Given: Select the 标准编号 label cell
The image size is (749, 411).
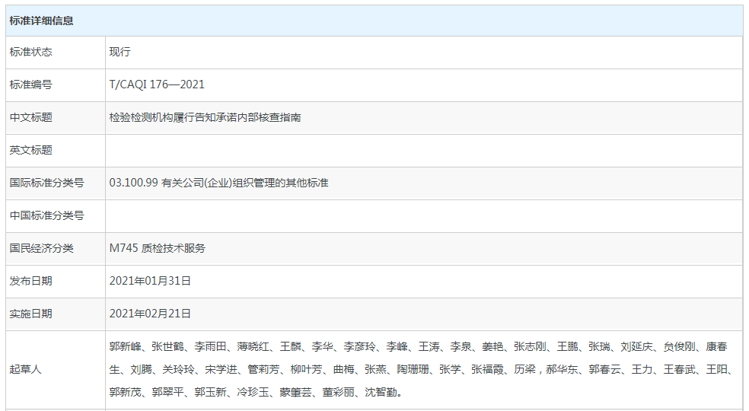Looking at the screenshot, I should pos(56,84).
